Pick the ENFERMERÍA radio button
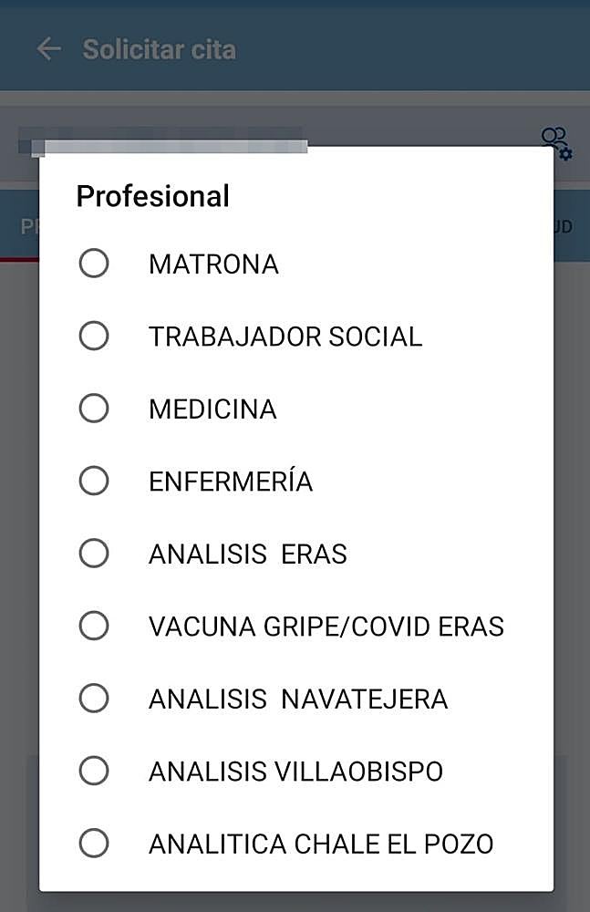 [94, 481]
